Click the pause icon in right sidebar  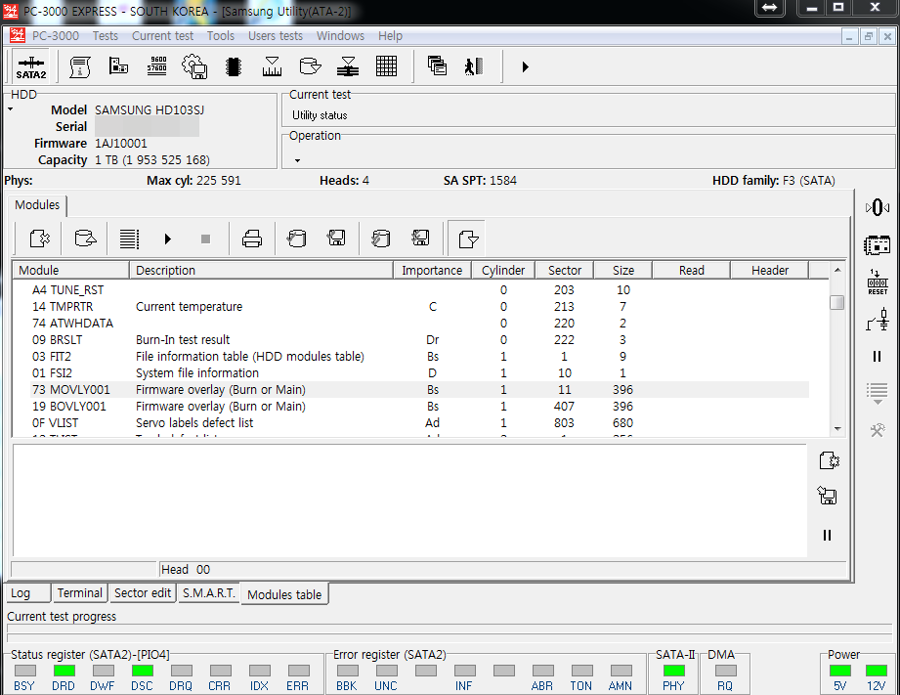(878, 357)
